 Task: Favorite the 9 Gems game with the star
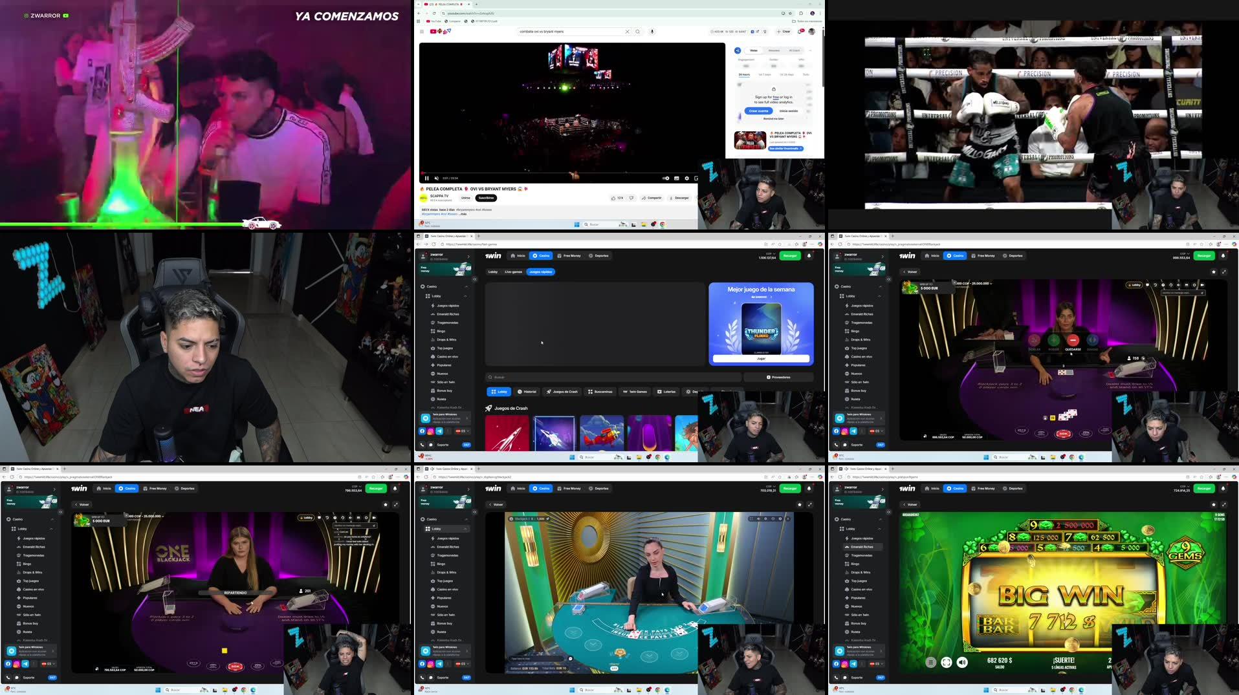1214,505
